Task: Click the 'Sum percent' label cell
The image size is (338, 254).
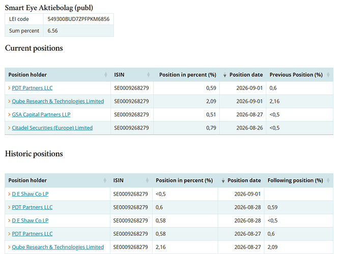Action: point(24,31)
